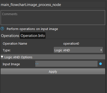Click the Type: label
This screenshot has width=107, height=93.
click(7, 50)
